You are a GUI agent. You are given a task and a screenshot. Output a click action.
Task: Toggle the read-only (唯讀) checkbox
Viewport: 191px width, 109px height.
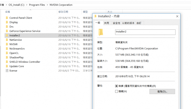click(116, 86)
